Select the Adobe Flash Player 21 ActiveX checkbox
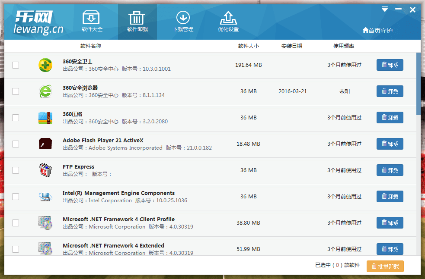Screen dimensions: 425x279 pos(16,144)
